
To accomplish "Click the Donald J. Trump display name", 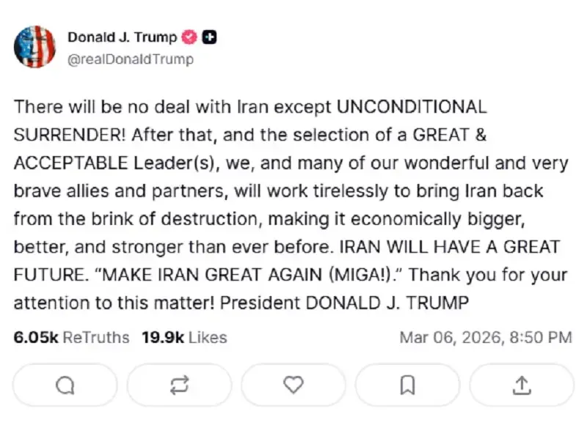I will [122, 37].
